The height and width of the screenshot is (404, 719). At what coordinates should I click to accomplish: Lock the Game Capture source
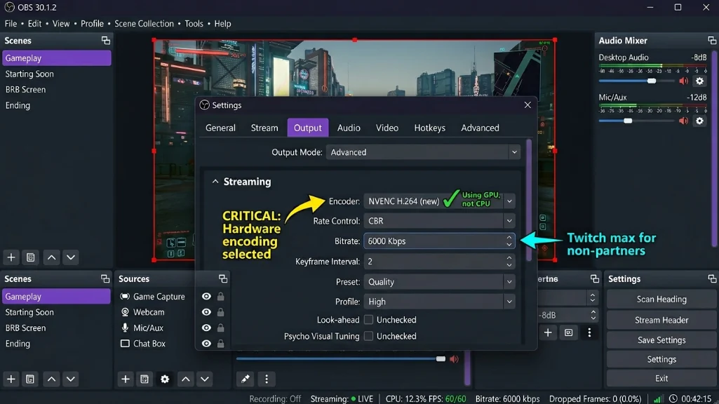click(x=220, y=297)
